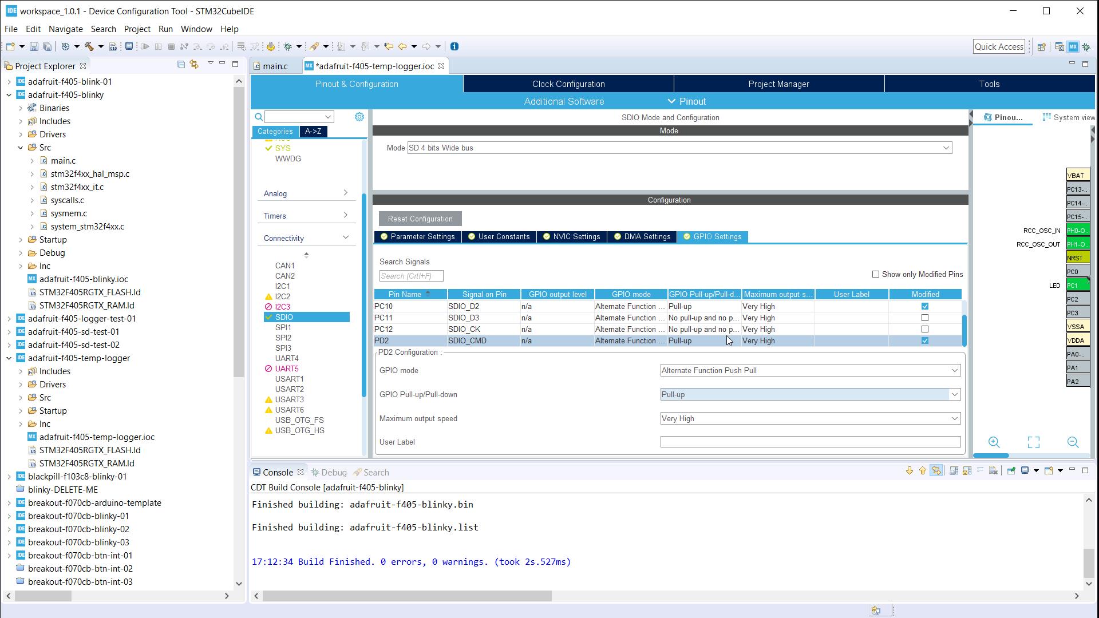1099x618 pixels.
Task: Zoom out on the pinout view
Action: click(x=1073, y=442)
